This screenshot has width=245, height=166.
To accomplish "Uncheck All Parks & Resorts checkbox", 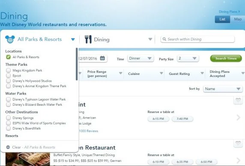I will [x=9, y=57].
